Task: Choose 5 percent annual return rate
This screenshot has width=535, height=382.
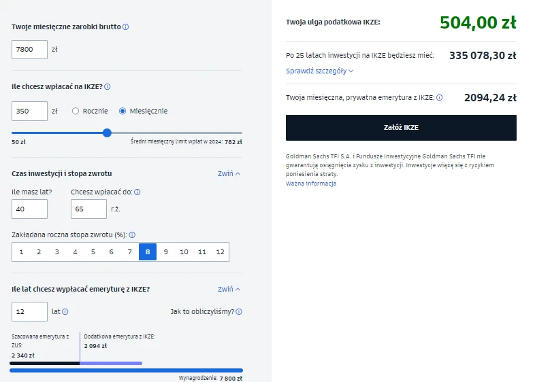Action: 93,252
